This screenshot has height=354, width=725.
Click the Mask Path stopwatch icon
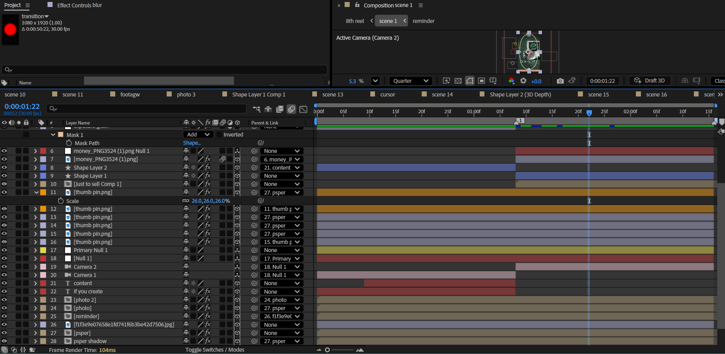pyautogui.click(x=69, y=143)
